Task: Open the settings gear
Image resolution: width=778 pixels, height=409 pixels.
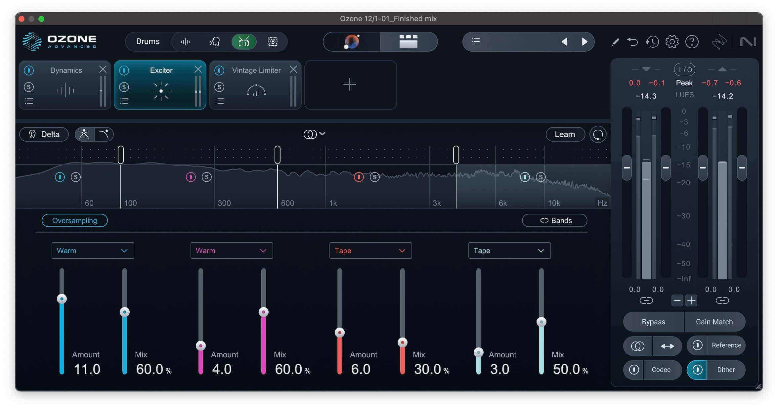Action: tap(672, 42)
